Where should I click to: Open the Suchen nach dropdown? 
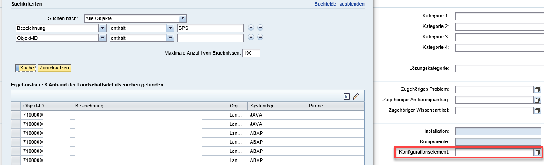point(183,18)
